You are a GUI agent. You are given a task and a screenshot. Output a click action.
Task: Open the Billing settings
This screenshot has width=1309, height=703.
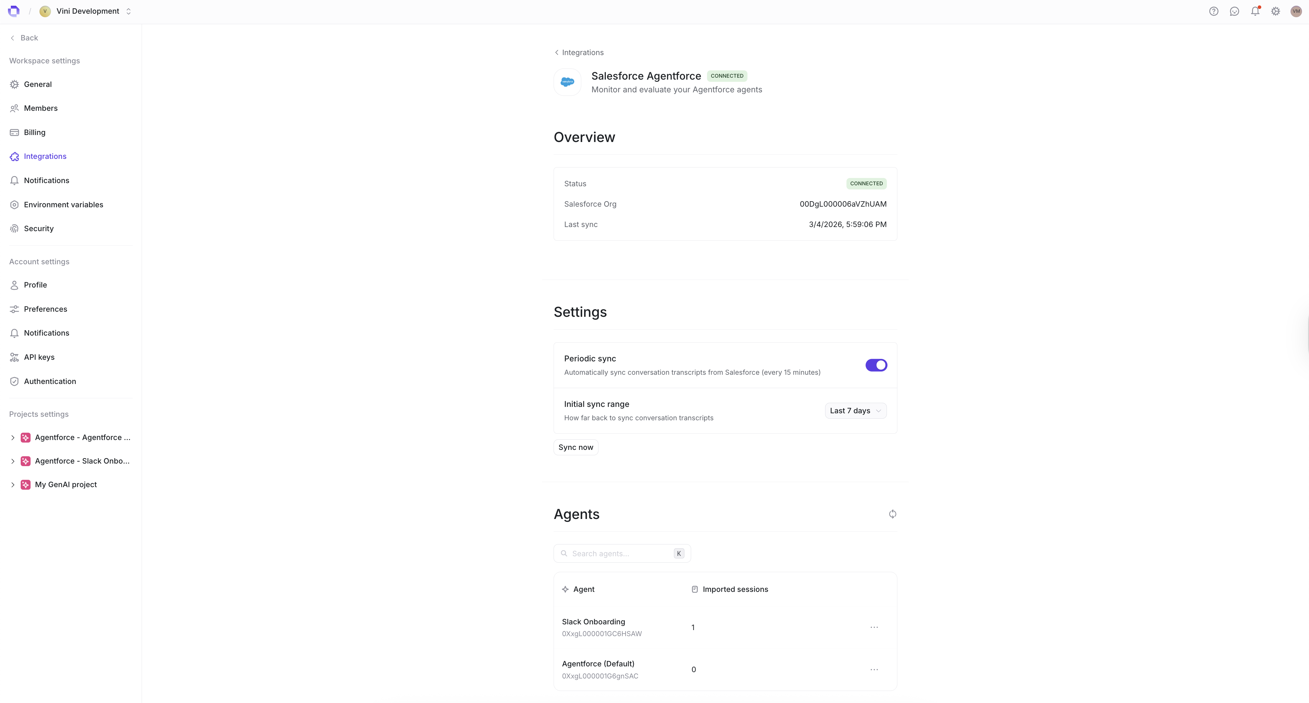(35, 132)
